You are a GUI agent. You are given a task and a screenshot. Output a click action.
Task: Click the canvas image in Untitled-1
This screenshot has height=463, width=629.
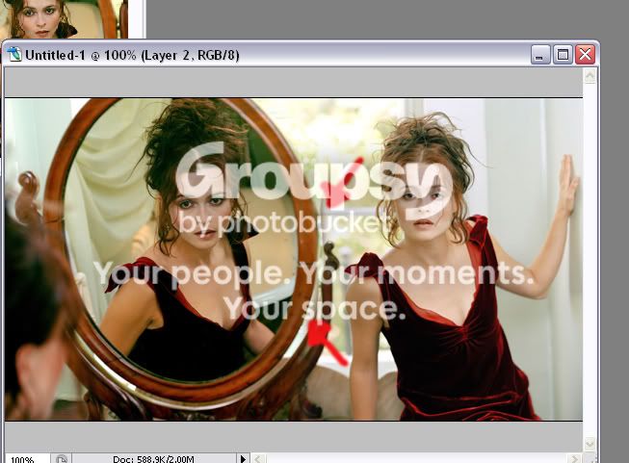tap(294, 259)
